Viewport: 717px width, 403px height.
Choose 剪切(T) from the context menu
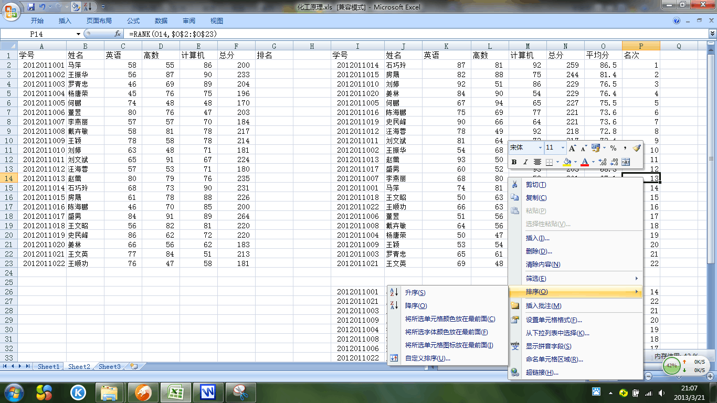click(575, 185)
